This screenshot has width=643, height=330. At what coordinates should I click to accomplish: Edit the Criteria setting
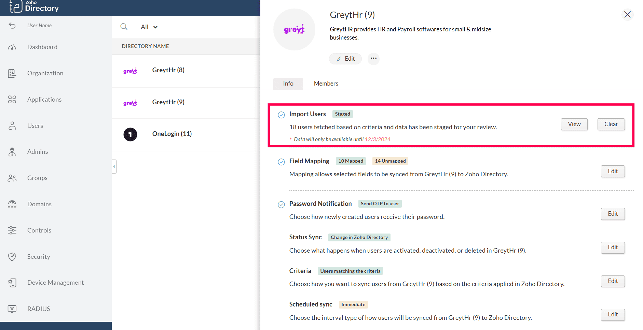pos(613,281)
